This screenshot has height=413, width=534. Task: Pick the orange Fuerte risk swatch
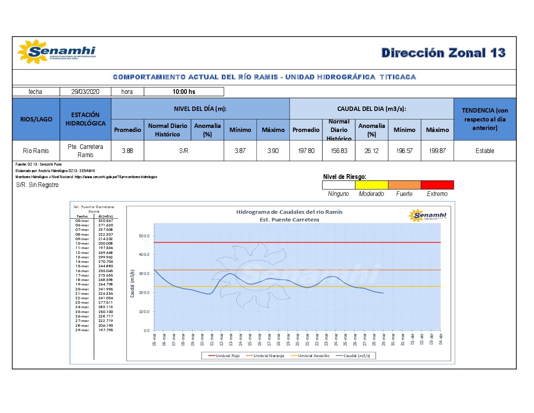404,185
